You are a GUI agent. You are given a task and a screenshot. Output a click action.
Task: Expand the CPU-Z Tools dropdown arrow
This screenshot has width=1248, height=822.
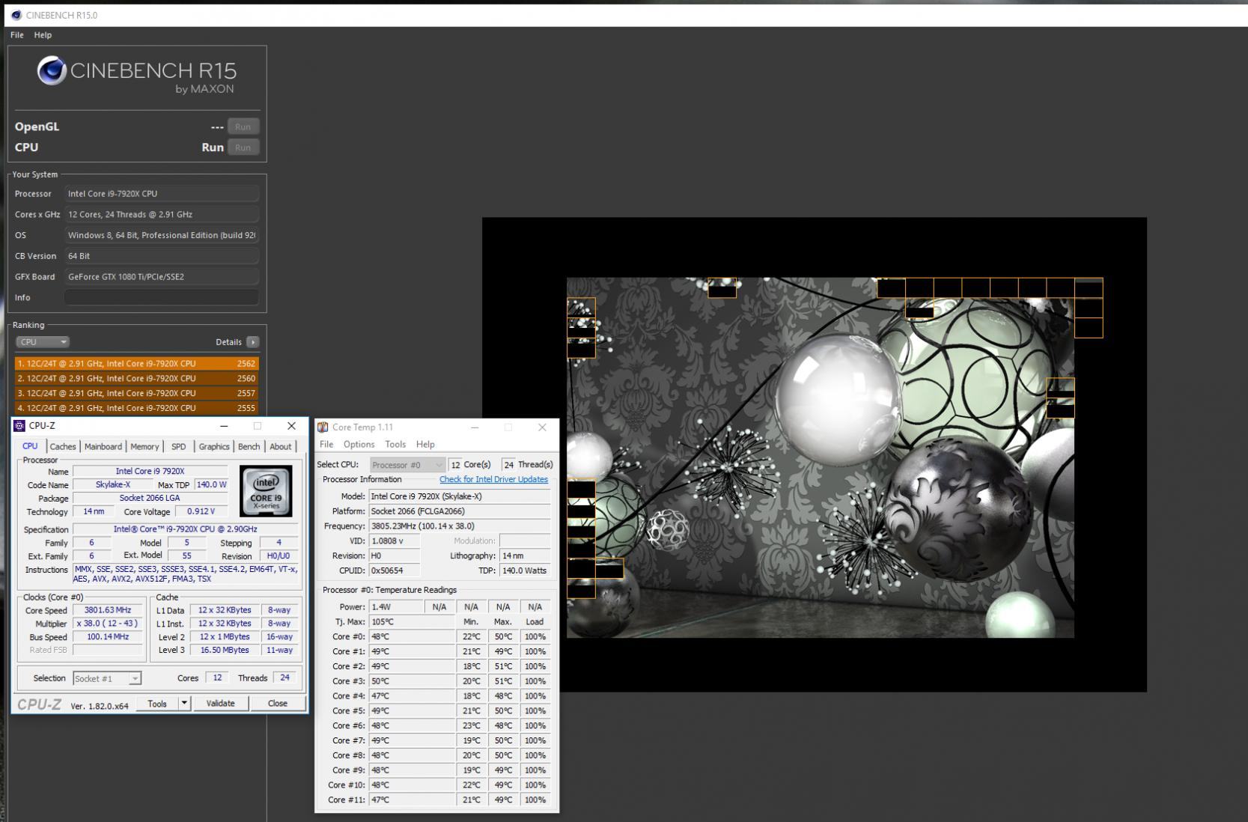click(184, 704)
